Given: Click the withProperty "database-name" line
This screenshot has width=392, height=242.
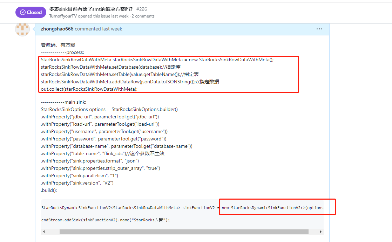Looking at the screenshot, I should pyautogui.click(x=116, y=146).
